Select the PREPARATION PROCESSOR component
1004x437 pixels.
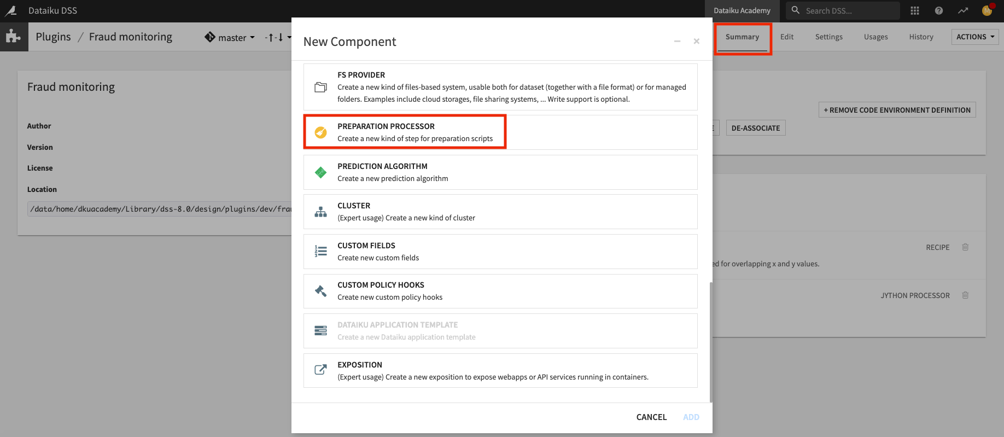point(500,132)
